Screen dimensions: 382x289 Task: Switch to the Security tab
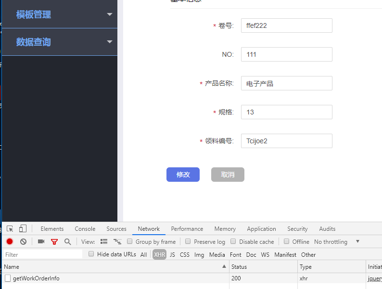(297, 229)
